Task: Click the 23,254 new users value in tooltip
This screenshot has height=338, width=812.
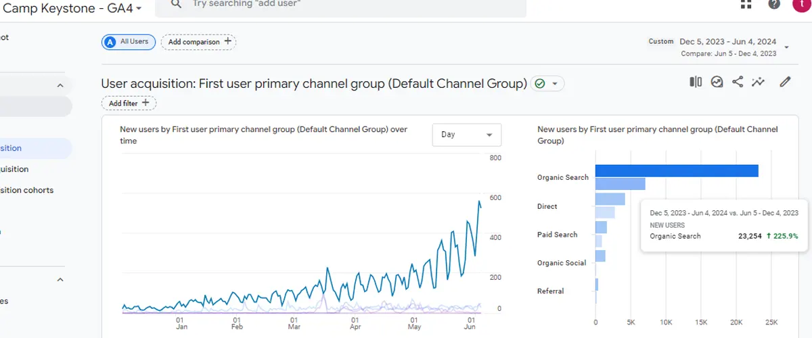Action: click(749, 236)
